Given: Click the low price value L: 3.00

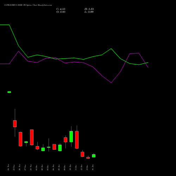Looking at the screenshot, I should 89,12.
